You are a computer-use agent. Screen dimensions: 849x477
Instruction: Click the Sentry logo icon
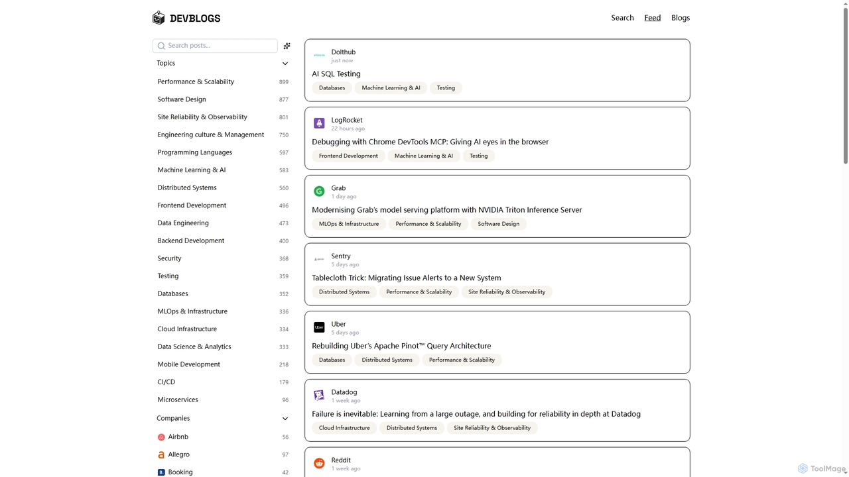(319, 260)
